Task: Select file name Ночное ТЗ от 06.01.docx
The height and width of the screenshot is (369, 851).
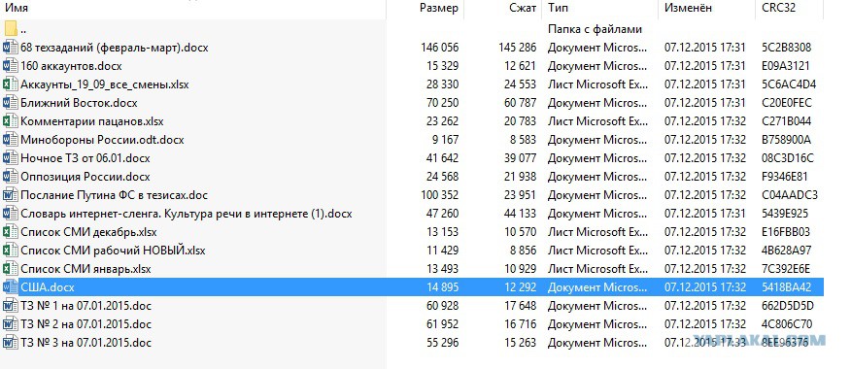Action: click(x=85, y=158)
